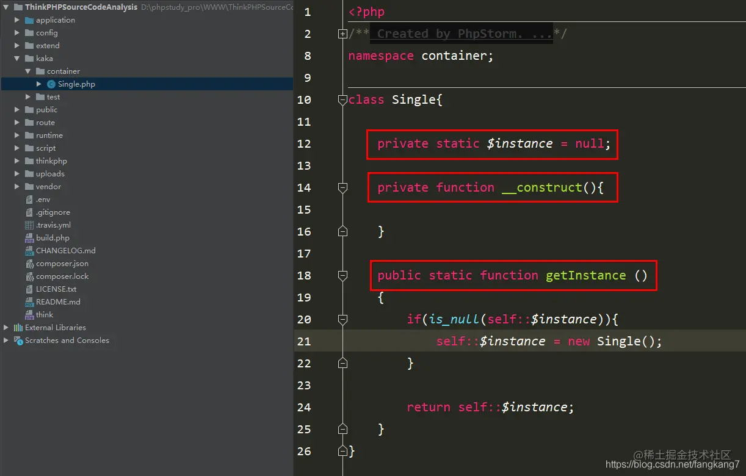Screen dimensions: 746x476
Task: Click line number 12 in the gutter
Action: pyautogui.click(x=304, y=144)
